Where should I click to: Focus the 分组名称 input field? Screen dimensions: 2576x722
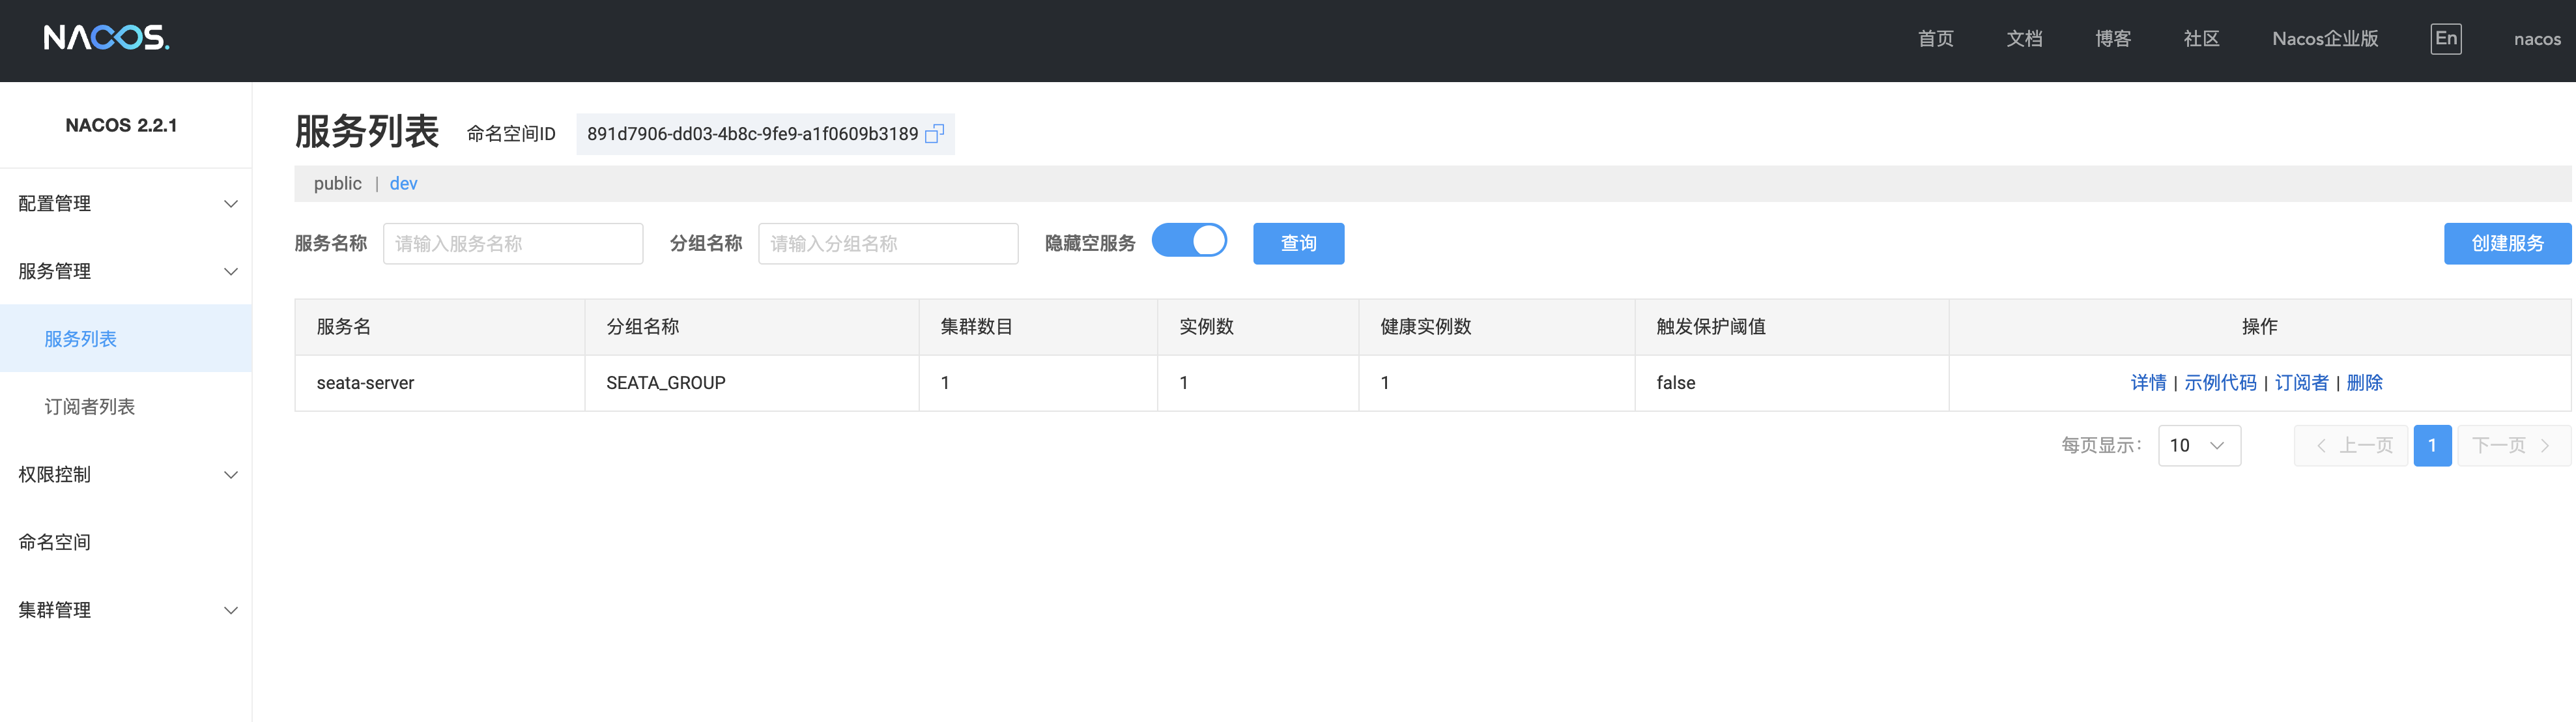(x=888, y=243)
